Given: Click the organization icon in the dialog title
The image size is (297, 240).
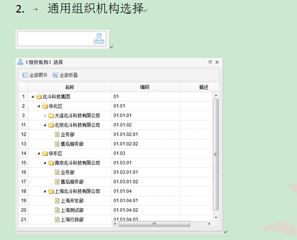Looking at the screenshot, I should [x=20, y=62].
